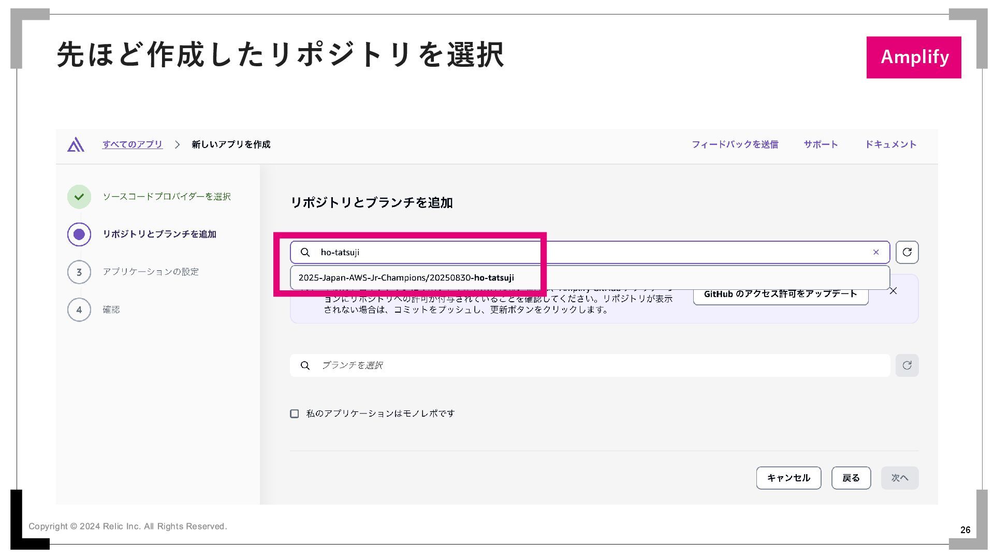Click the Amplify logo icon

click(76, 144)
